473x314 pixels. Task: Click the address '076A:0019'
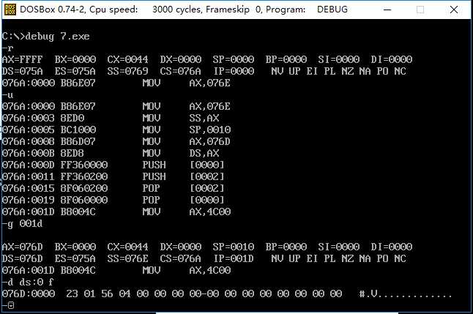coord(29,200)
